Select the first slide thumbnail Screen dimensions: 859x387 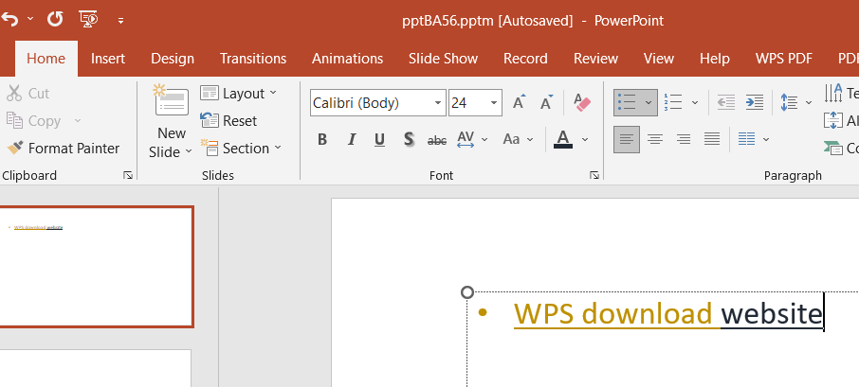[x=96, y=267]
